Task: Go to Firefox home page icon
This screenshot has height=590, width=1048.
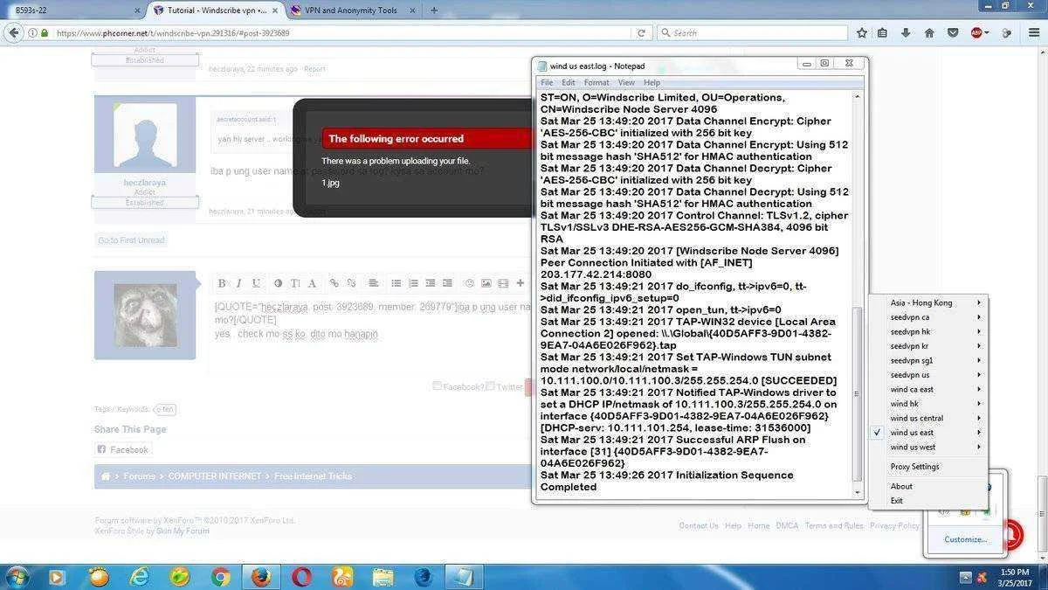Action: [x=929, y=32]
